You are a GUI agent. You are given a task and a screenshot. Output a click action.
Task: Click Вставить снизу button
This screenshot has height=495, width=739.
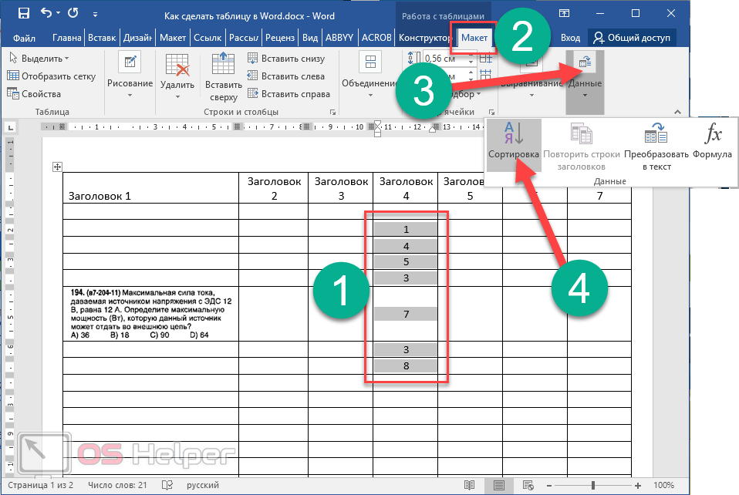pos(285,59)
